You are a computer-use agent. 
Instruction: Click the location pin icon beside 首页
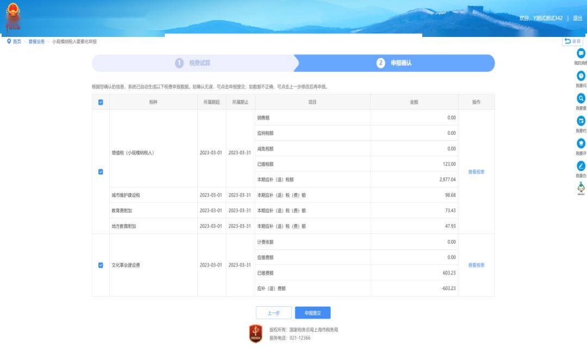pyautogui.click(x=9, y=41)
